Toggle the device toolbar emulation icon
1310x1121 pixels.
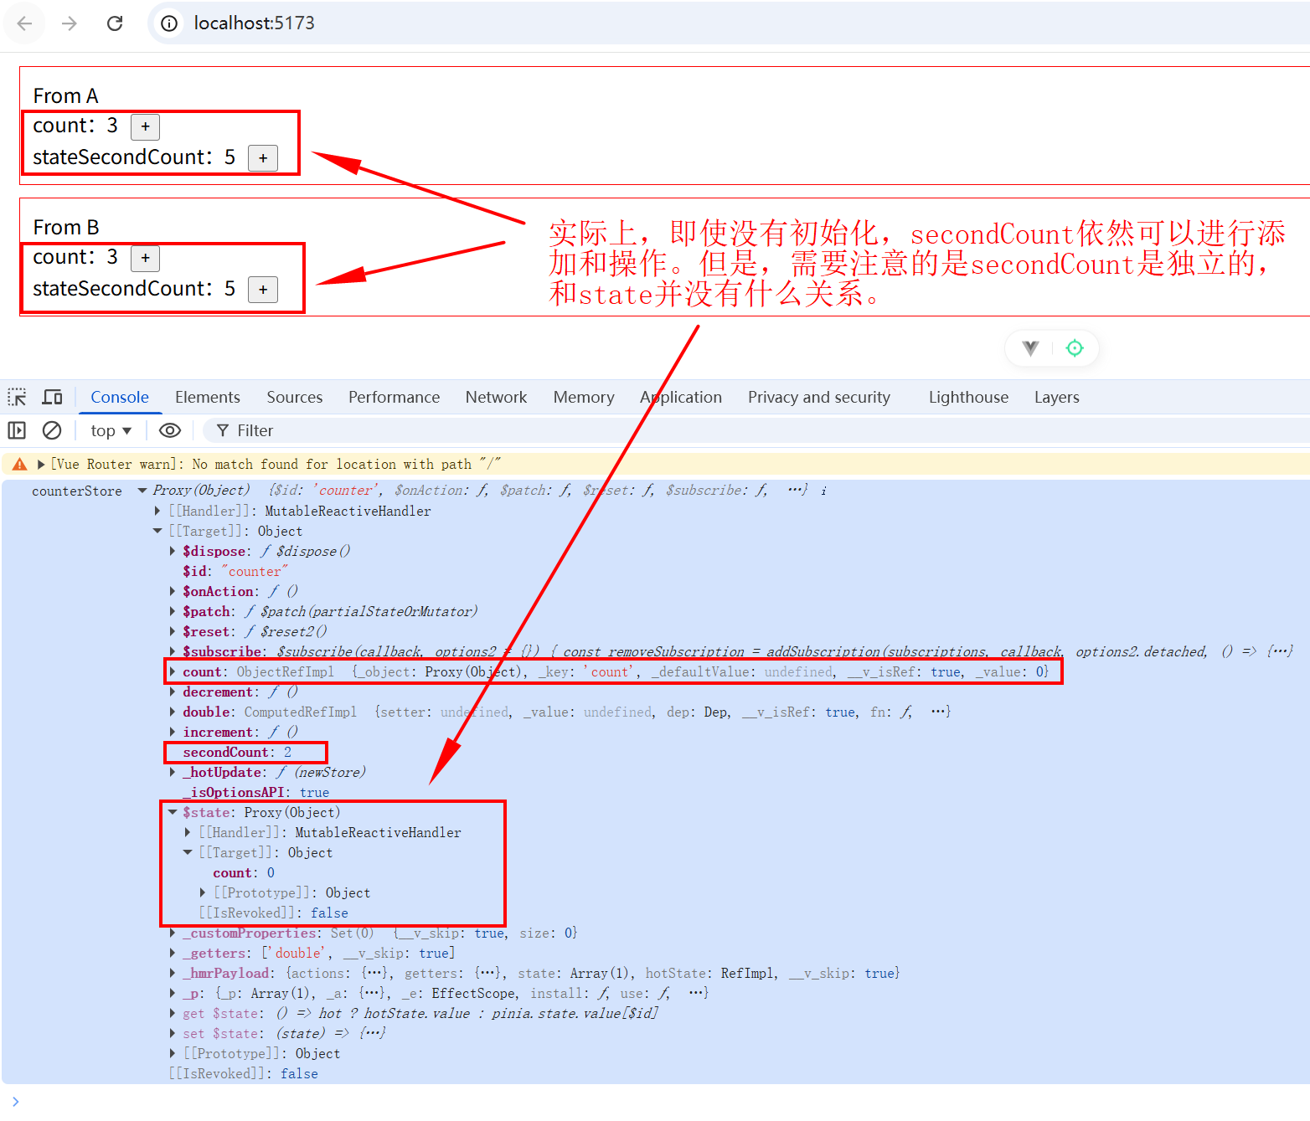(x=53, y=397)
